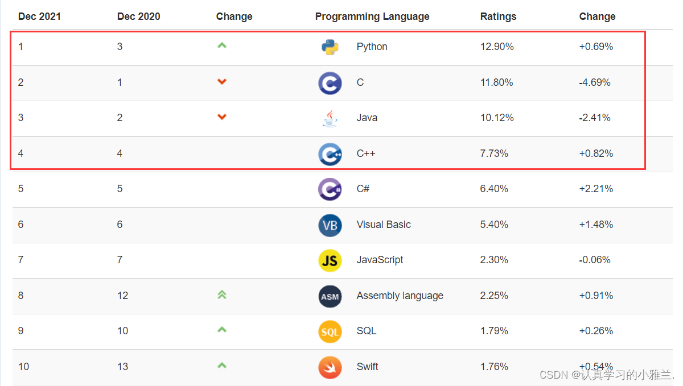683x386 pixels.
Task: Click the C# logo icon
Action: click(x=330, y=189)
